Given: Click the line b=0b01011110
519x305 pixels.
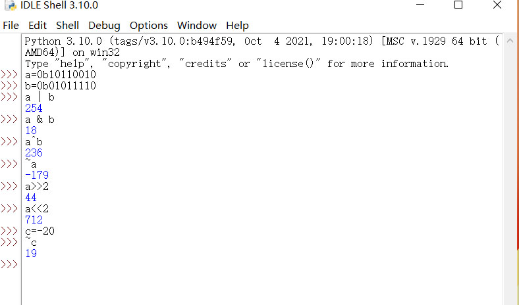Looking at the screenshot, I should coord(61,86).
